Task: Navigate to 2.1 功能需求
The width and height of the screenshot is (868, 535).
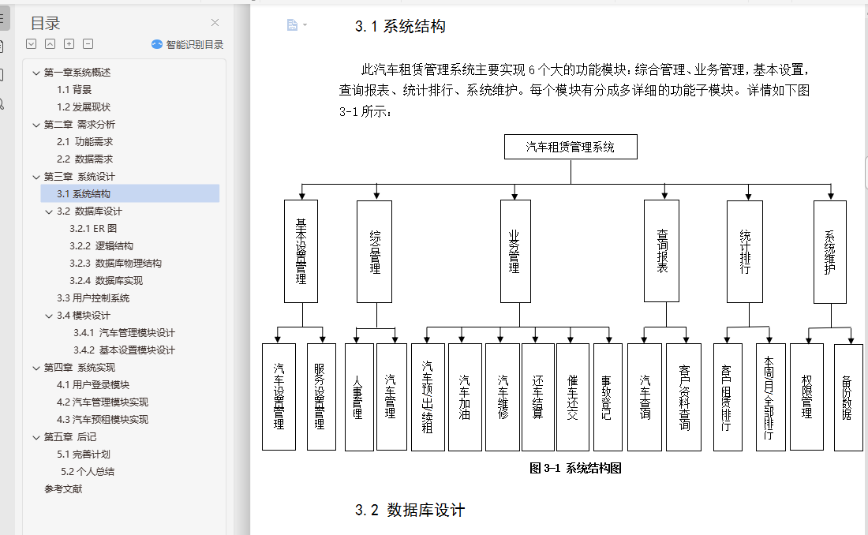Action: click(x=84, y=142)
